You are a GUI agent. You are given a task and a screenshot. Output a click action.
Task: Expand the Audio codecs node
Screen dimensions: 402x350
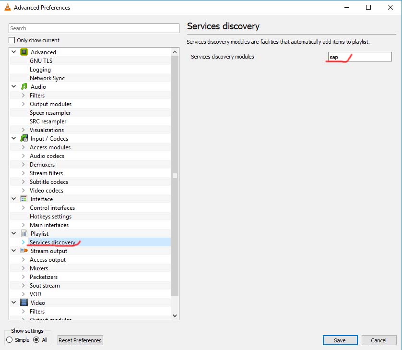tap(24, 156)
